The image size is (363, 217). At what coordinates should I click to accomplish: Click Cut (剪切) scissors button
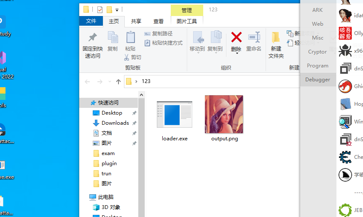pyautogui.click(x=133, y=57)
